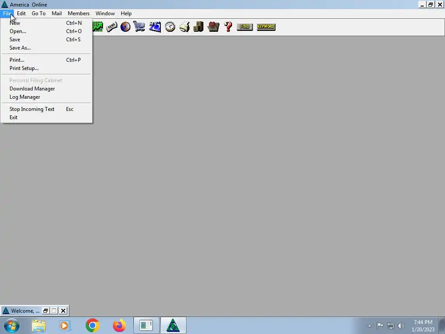This screenshot has height=334, width=445.
Task: Click the printer toolbar icon
Action: [x=184, y=27]
